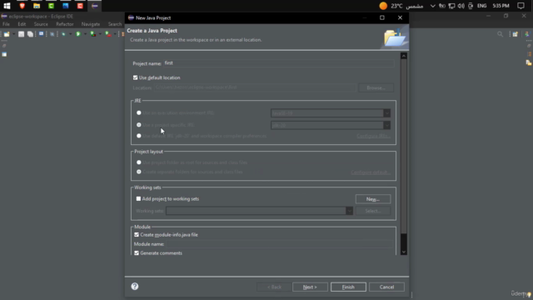Open the Navigate menu in Eclipse
533x300 pixels.
[x=91, y=24]
